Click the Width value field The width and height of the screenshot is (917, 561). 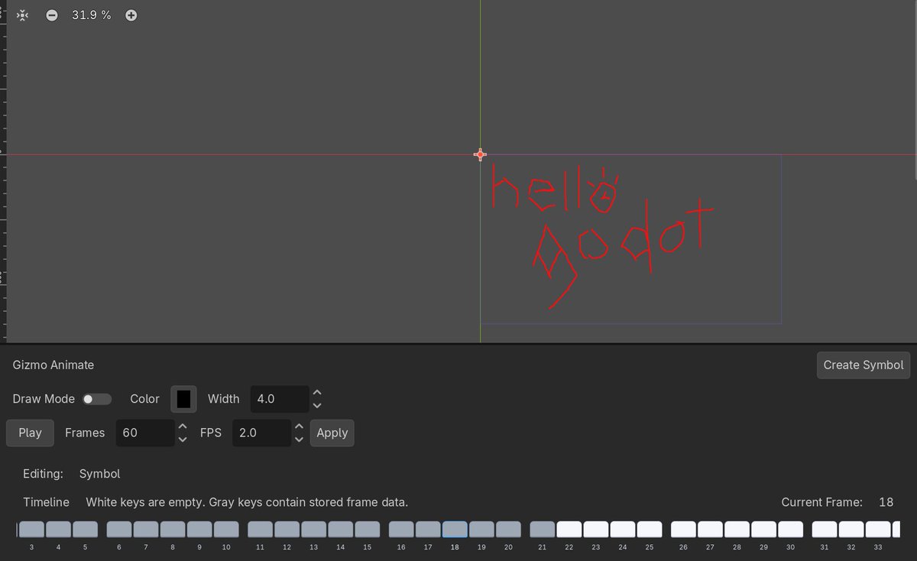pos(280,399)
